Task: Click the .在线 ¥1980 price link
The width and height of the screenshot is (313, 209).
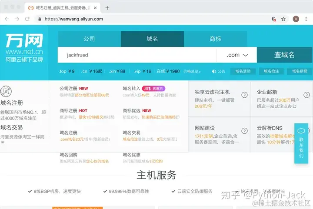Action: pyautogui.click(x=168, y=71)
